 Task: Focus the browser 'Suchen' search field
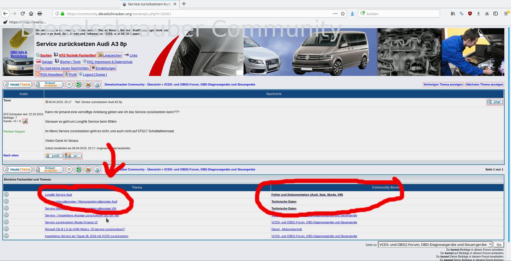pos(399,14)
